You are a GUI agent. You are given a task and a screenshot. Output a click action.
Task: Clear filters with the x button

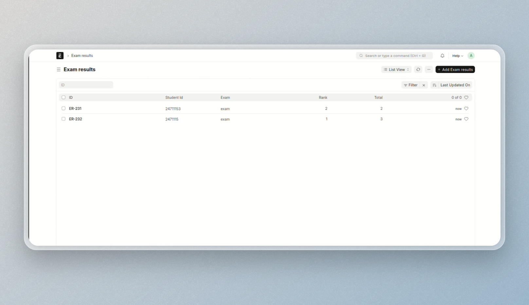coord(424,85)
